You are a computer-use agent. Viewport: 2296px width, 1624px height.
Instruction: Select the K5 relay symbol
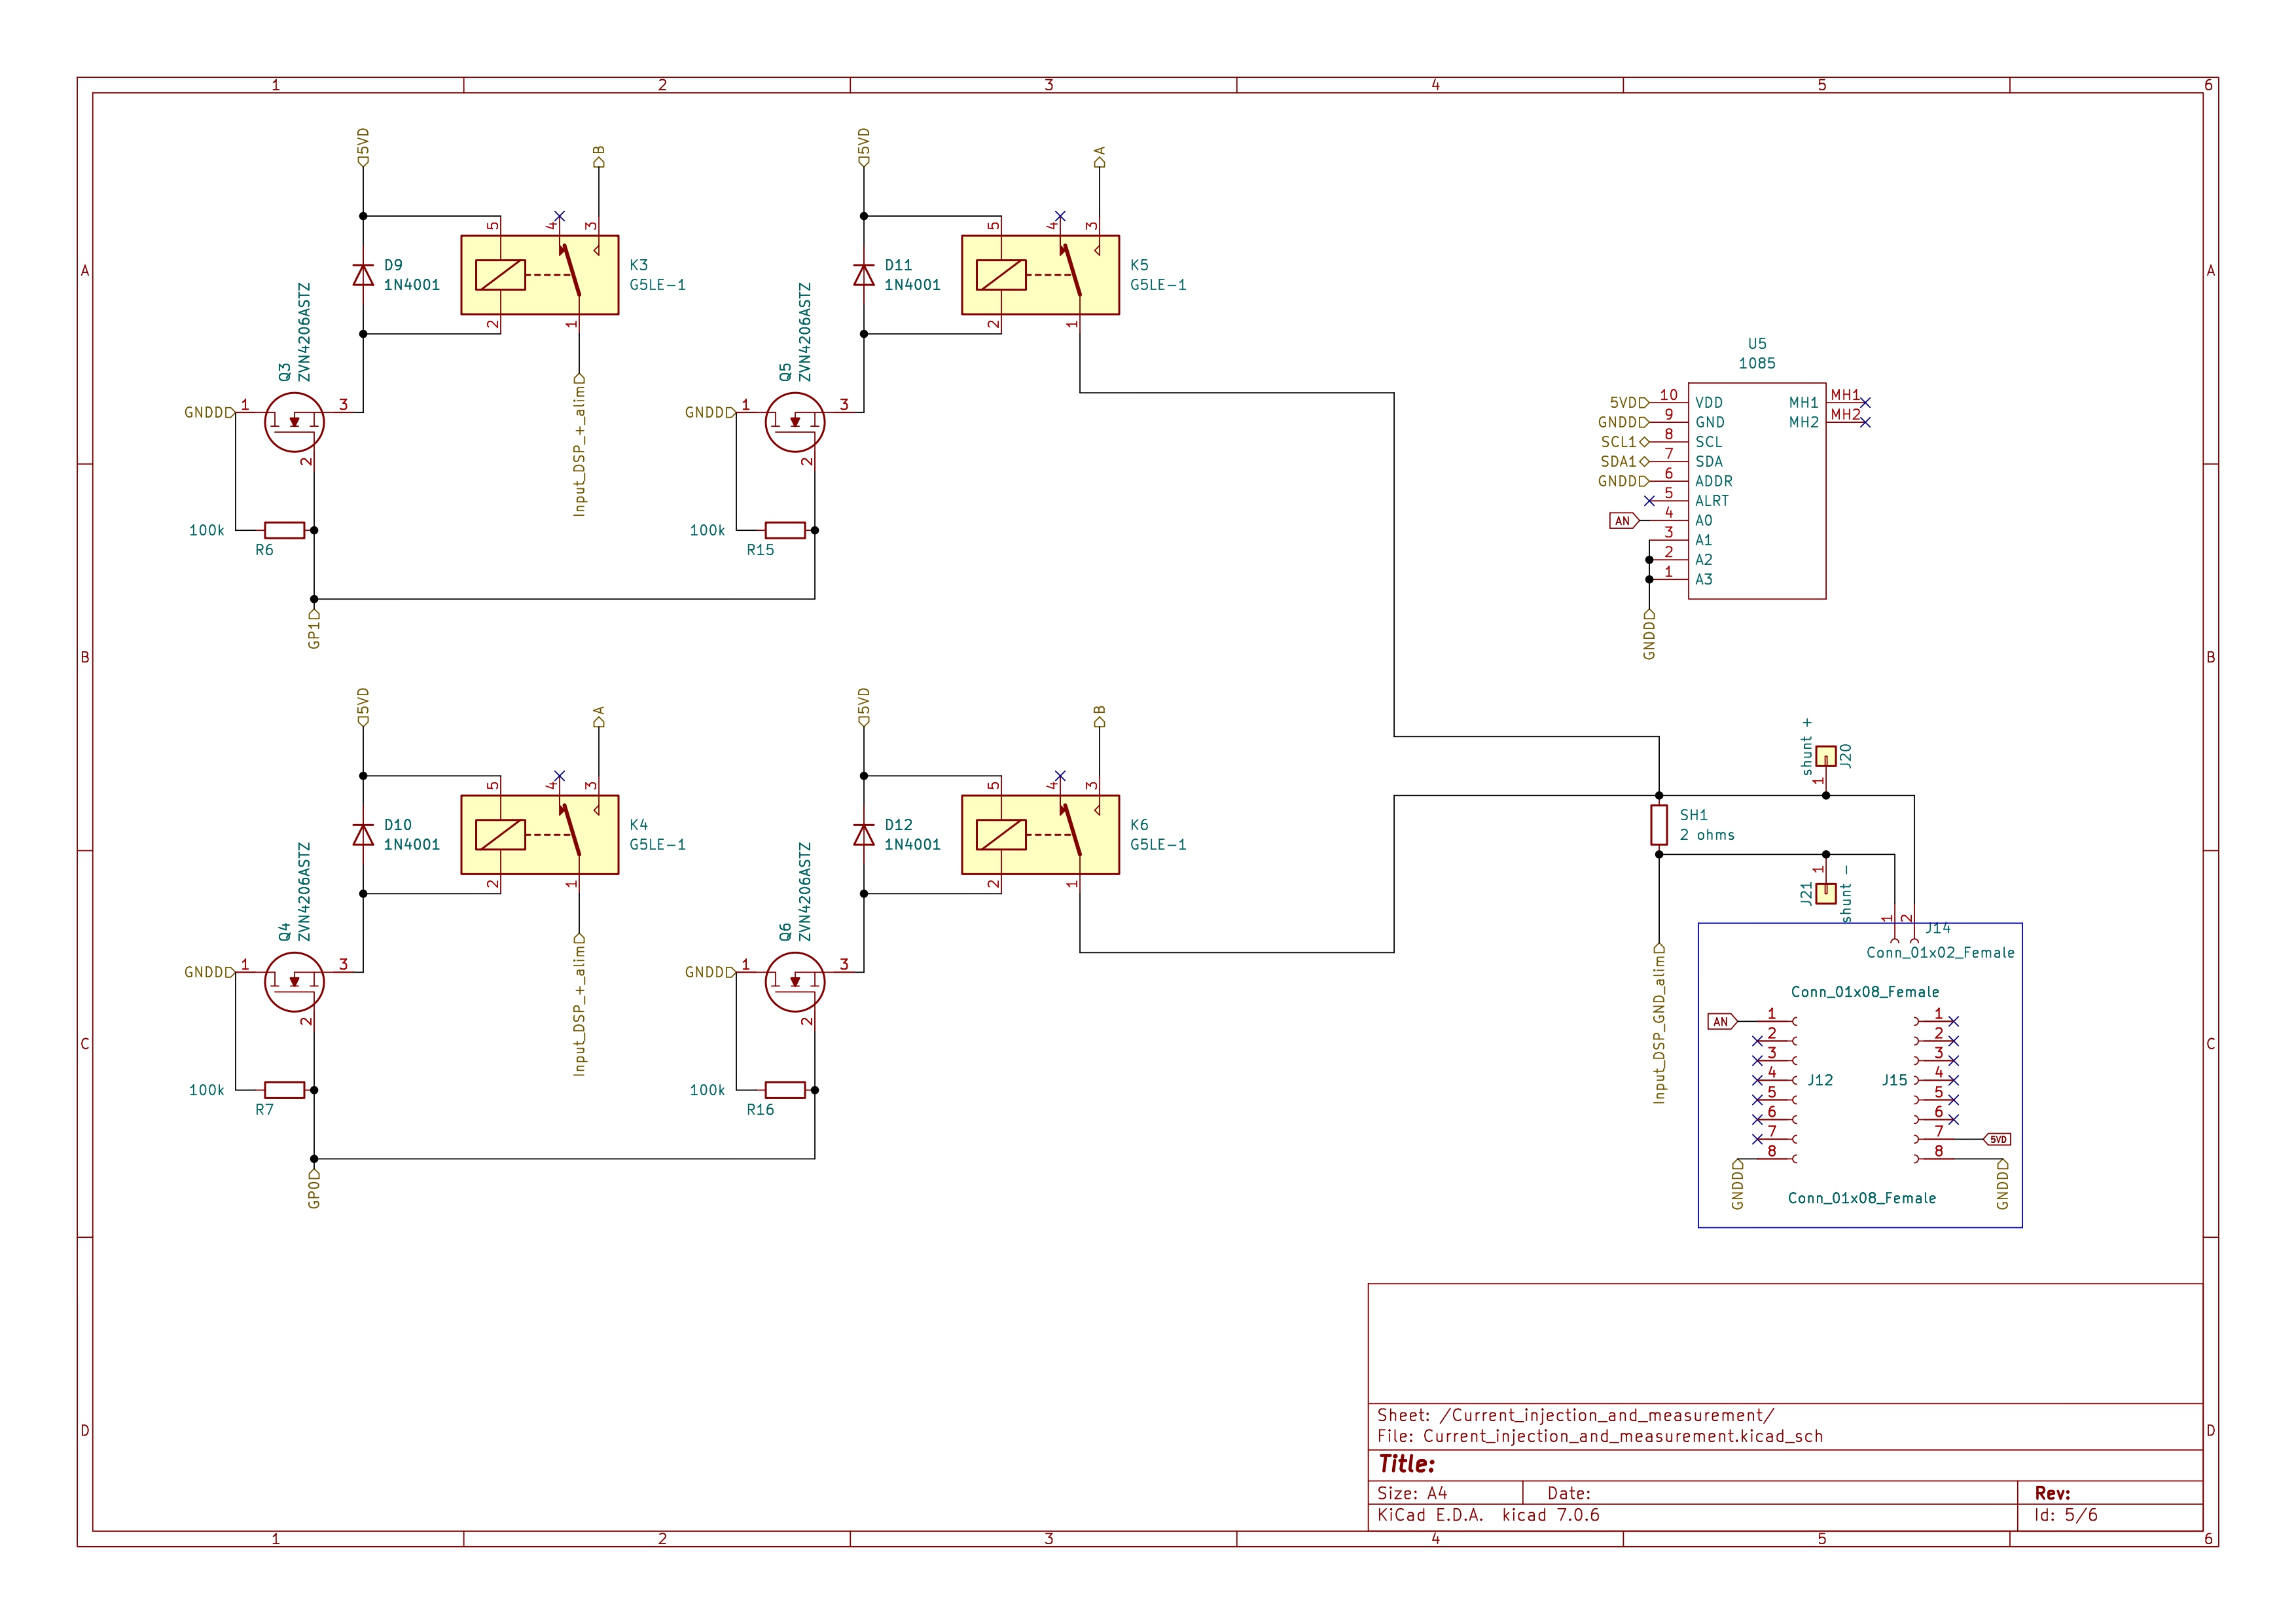[x=1040, y=275]
